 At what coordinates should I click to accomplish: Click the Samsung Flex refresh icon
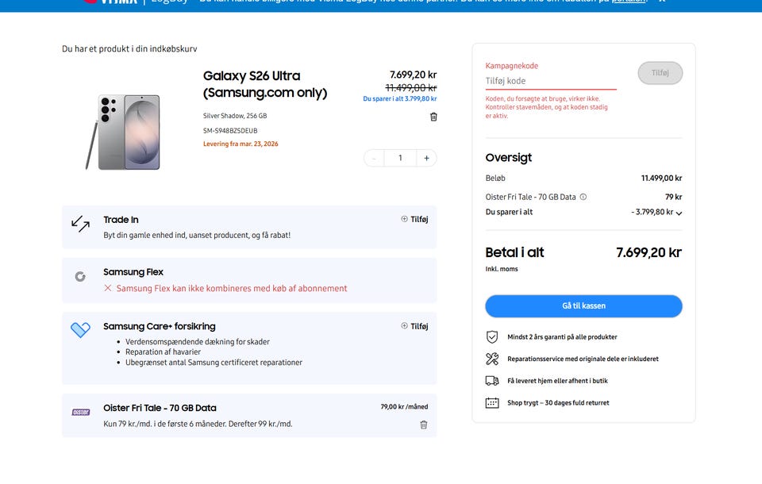coord(80,276)
